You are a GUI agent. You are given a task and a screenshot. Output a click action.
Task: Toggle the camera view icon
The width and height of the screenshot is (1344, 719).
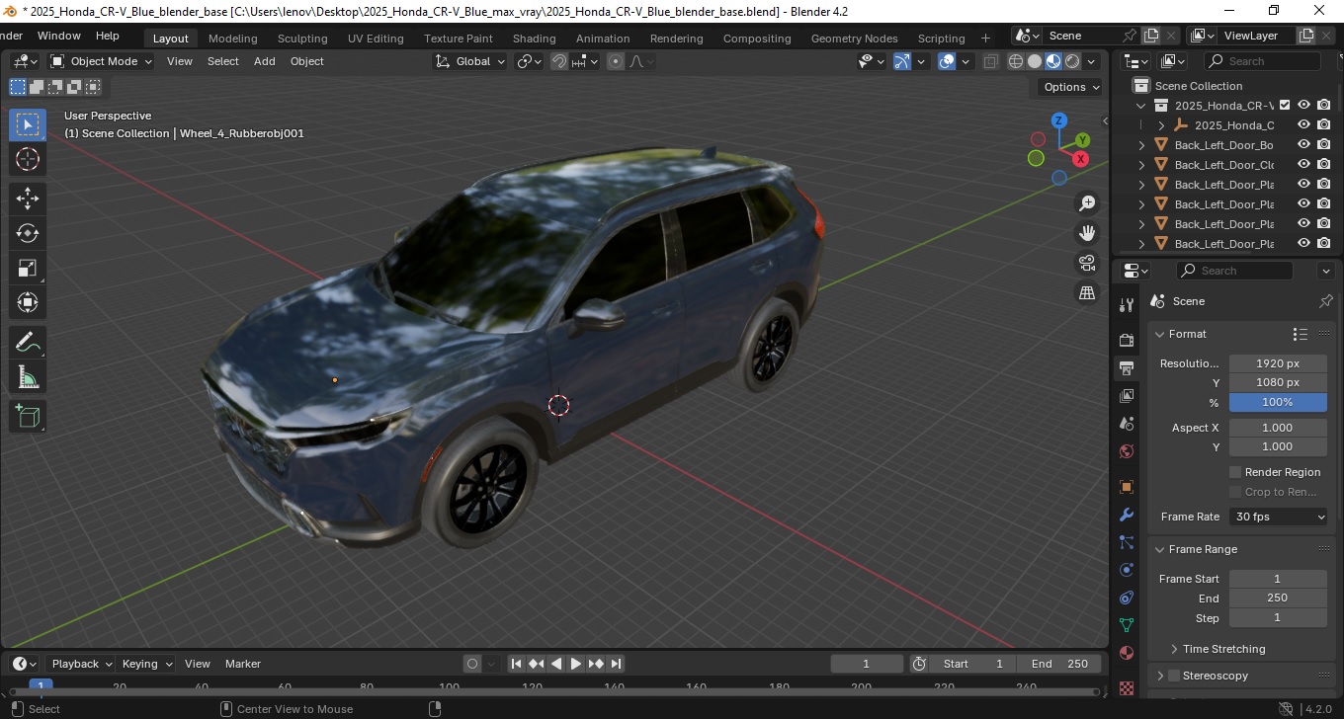[x=1087, y=263]
